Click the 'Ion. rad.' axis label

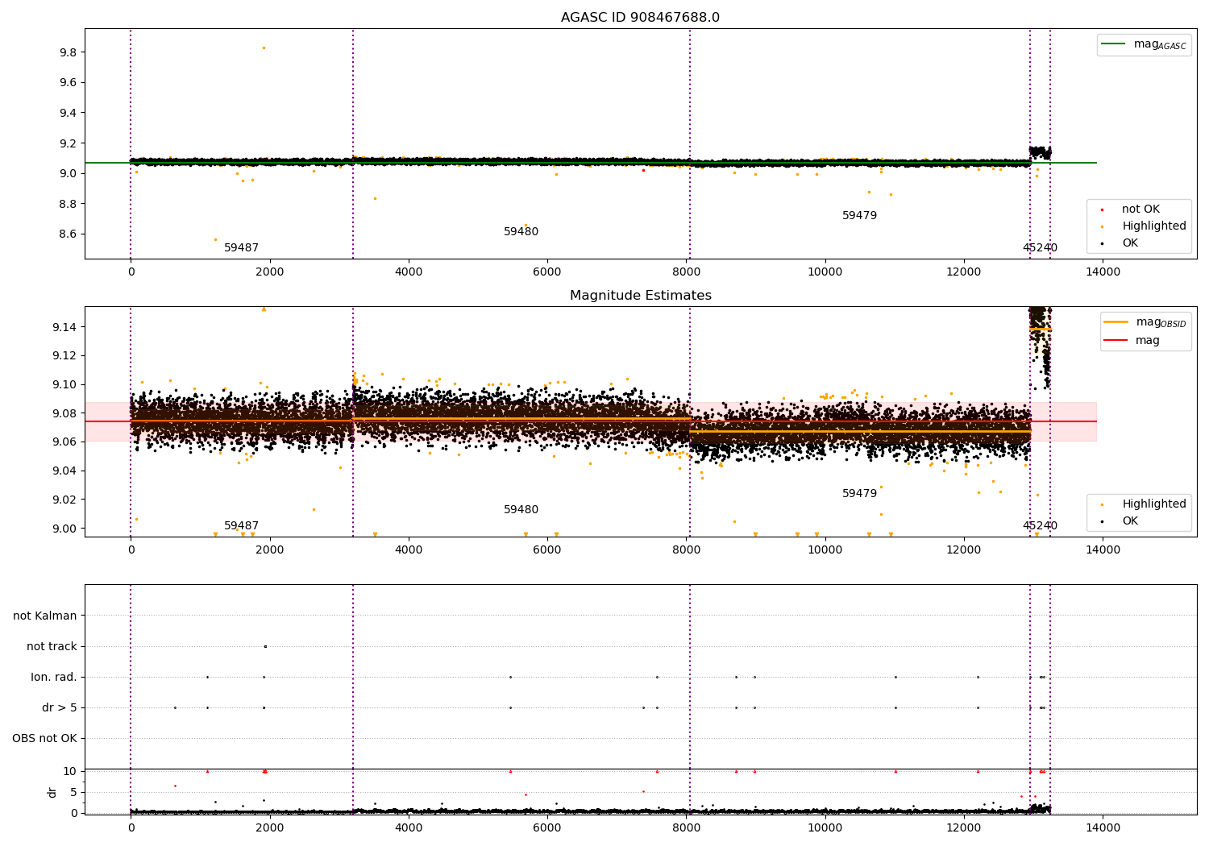[54, 678]
